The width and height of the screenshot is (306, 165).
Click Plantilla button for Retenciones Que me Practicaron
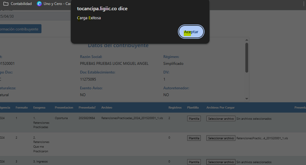point(194,138)
